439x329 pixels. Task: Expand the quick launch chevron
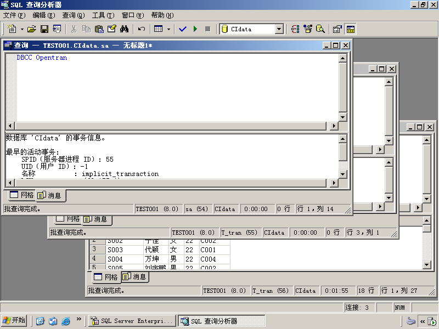pyautogui.click(x=78, y=319)
